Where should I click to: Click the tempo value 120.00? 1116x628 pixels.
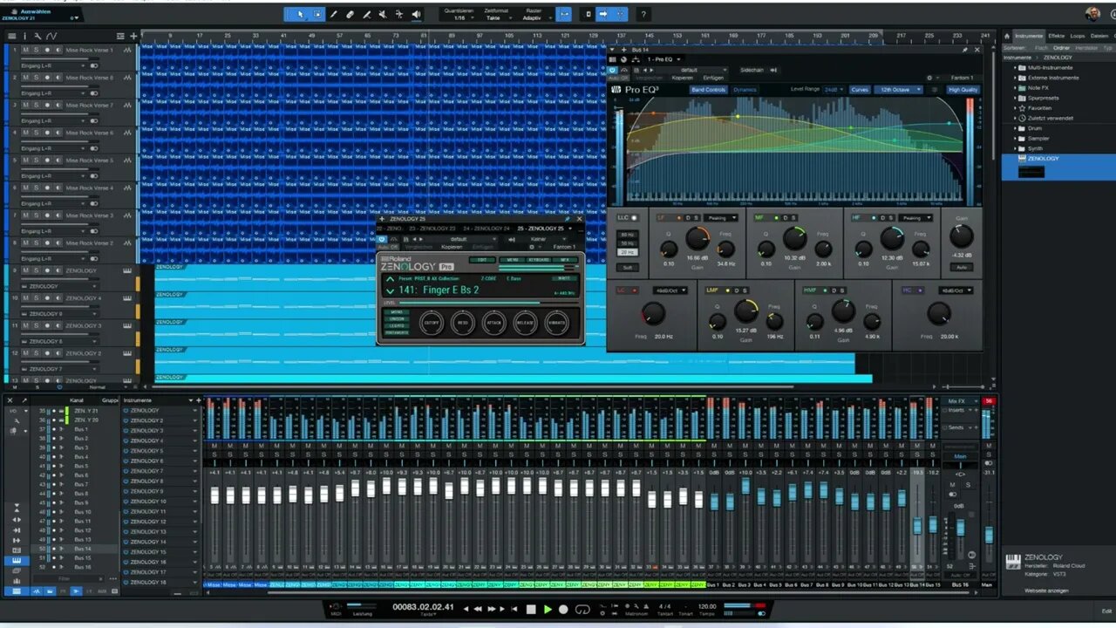tap(707, 605)
